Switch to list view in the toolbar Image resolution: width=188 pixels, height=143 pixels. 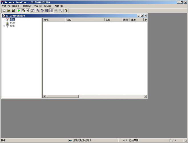[x=47, y=11]
